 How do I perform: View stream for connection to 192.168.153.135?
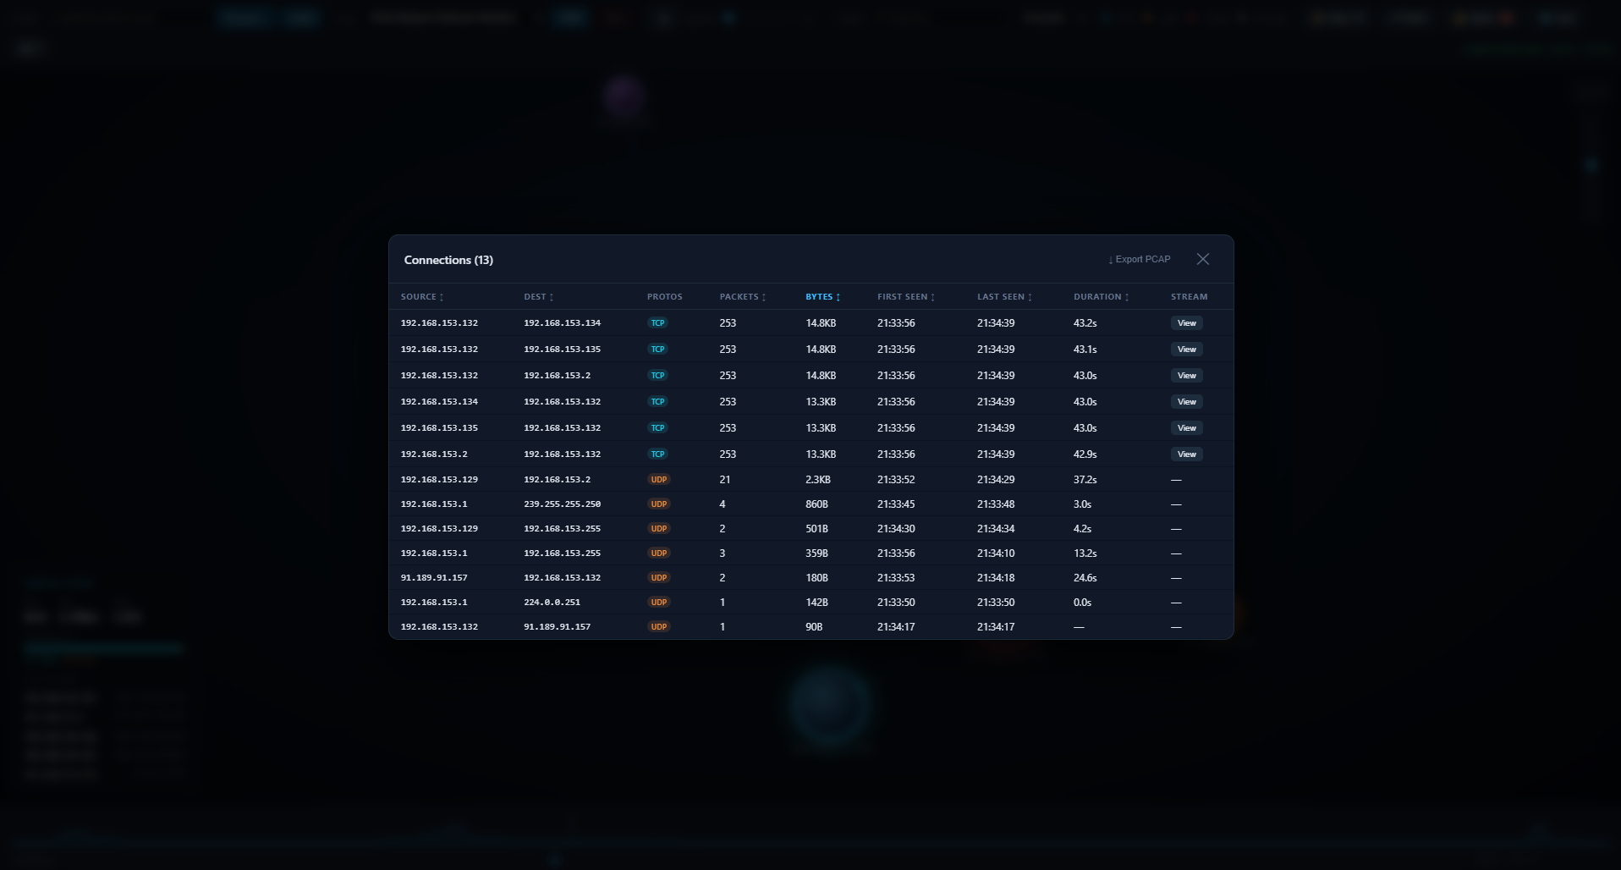pyautogui.click(x=1186, y=350)
